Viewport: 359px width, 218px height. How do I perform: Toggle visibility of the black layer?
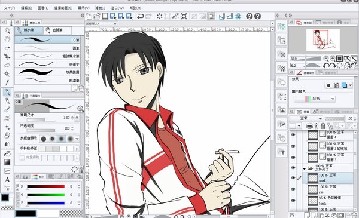(x=293, y=201)
